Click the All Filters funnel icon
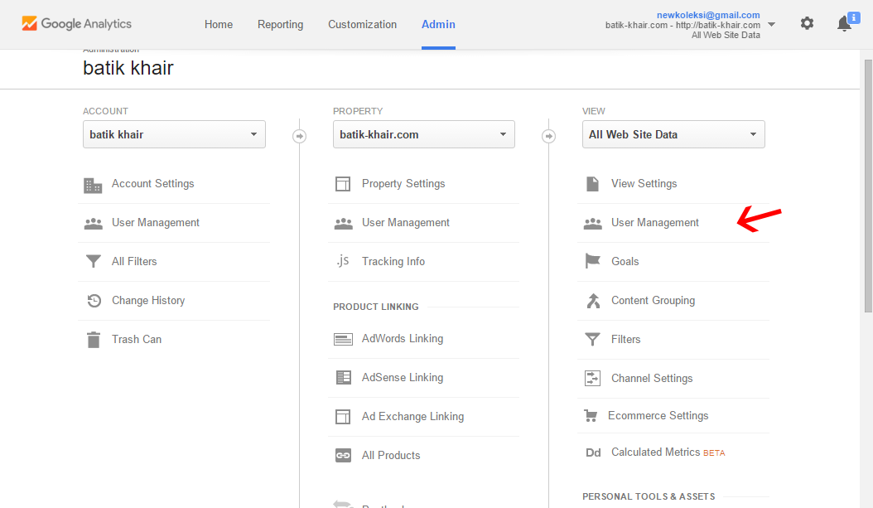This screenshot has width=873, height=508. click(x=93, y=261)
